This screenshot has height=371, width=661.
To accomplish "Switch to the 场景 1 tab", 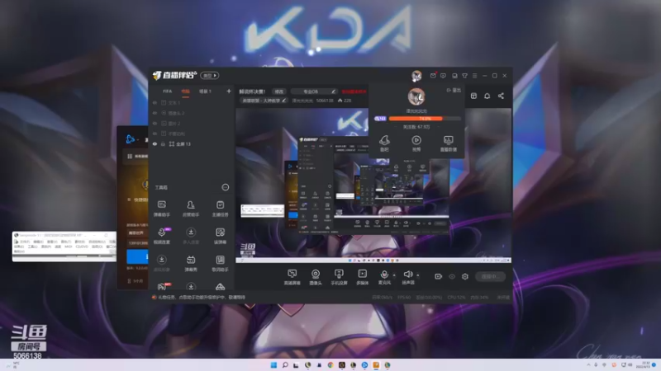I will coord(205,92).
